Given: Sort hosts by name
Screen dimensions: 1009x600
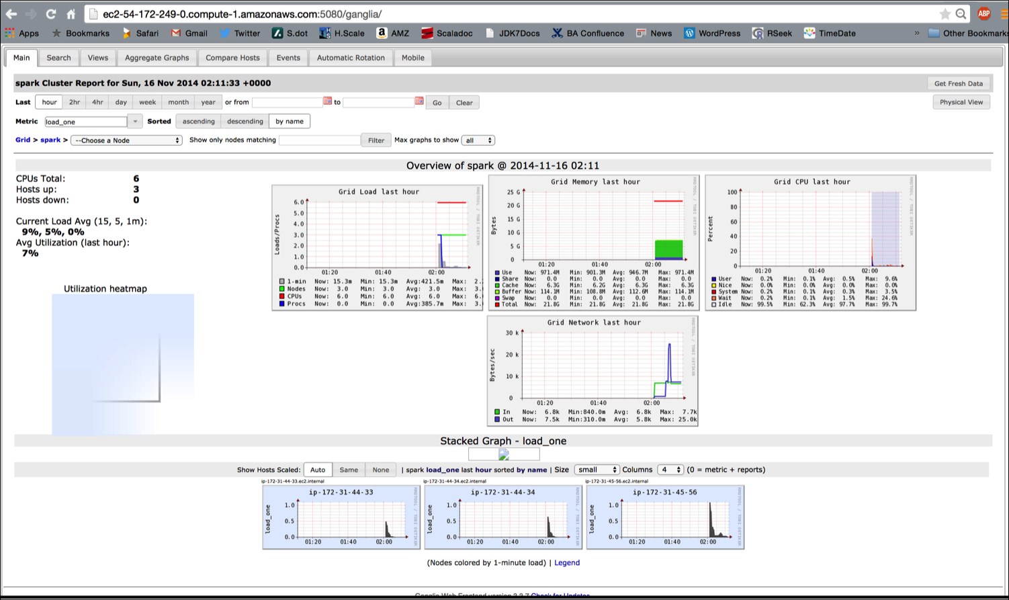Looking at the screenshot, I should (x=290, y=122).
